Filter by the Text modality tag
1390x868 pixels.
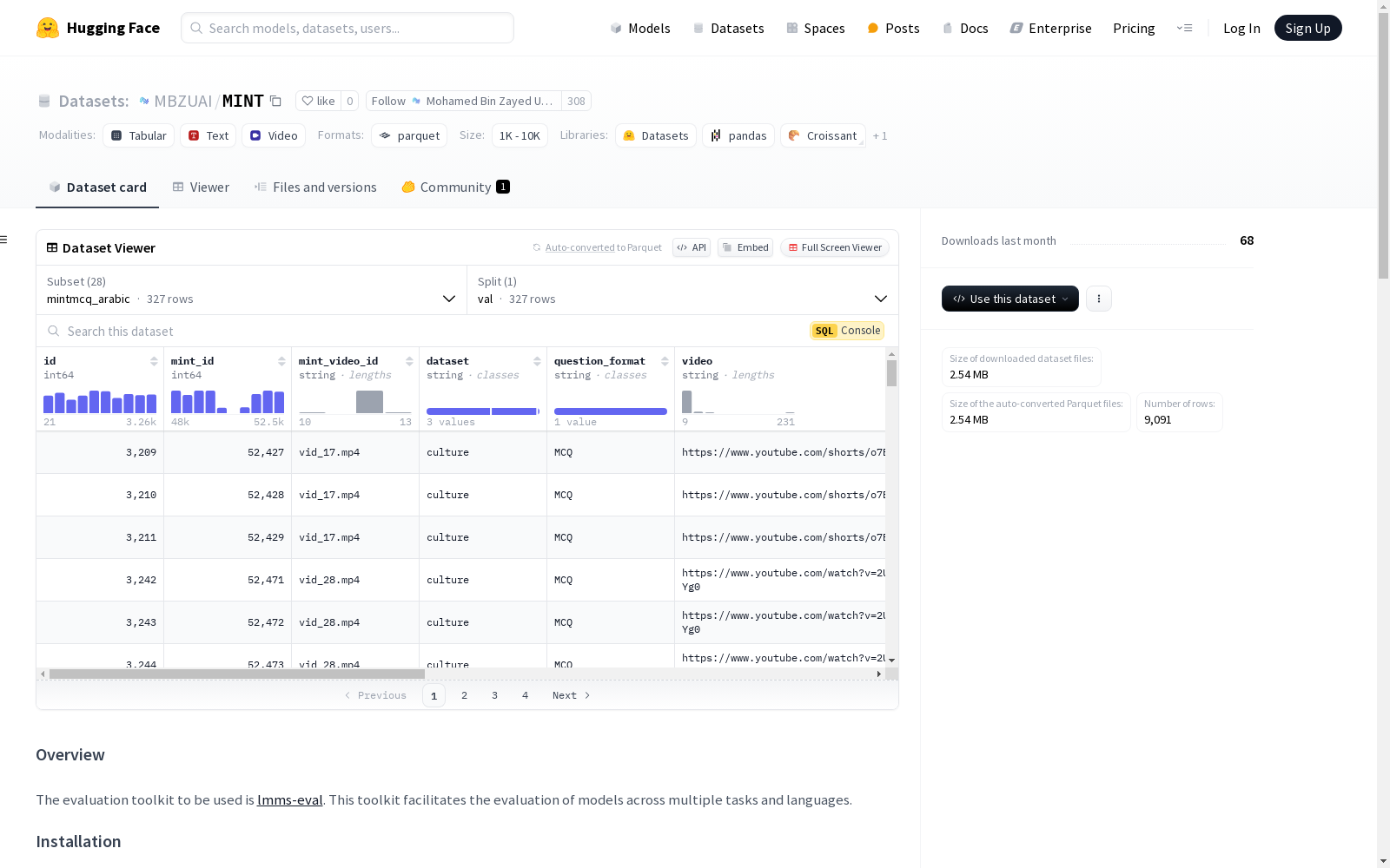(208, 135)
